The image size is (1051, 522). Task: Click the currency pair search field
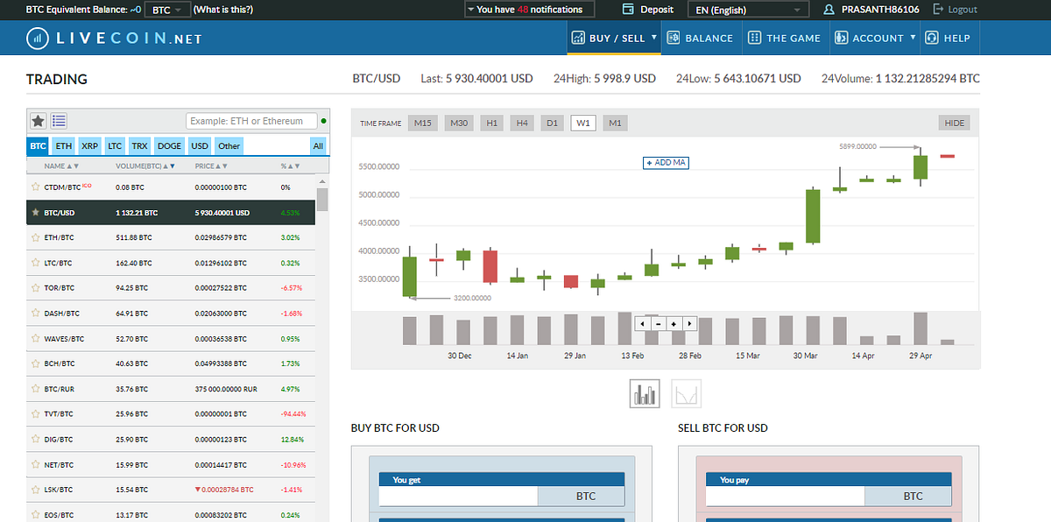pyautogui.click(x=254, y=120)
